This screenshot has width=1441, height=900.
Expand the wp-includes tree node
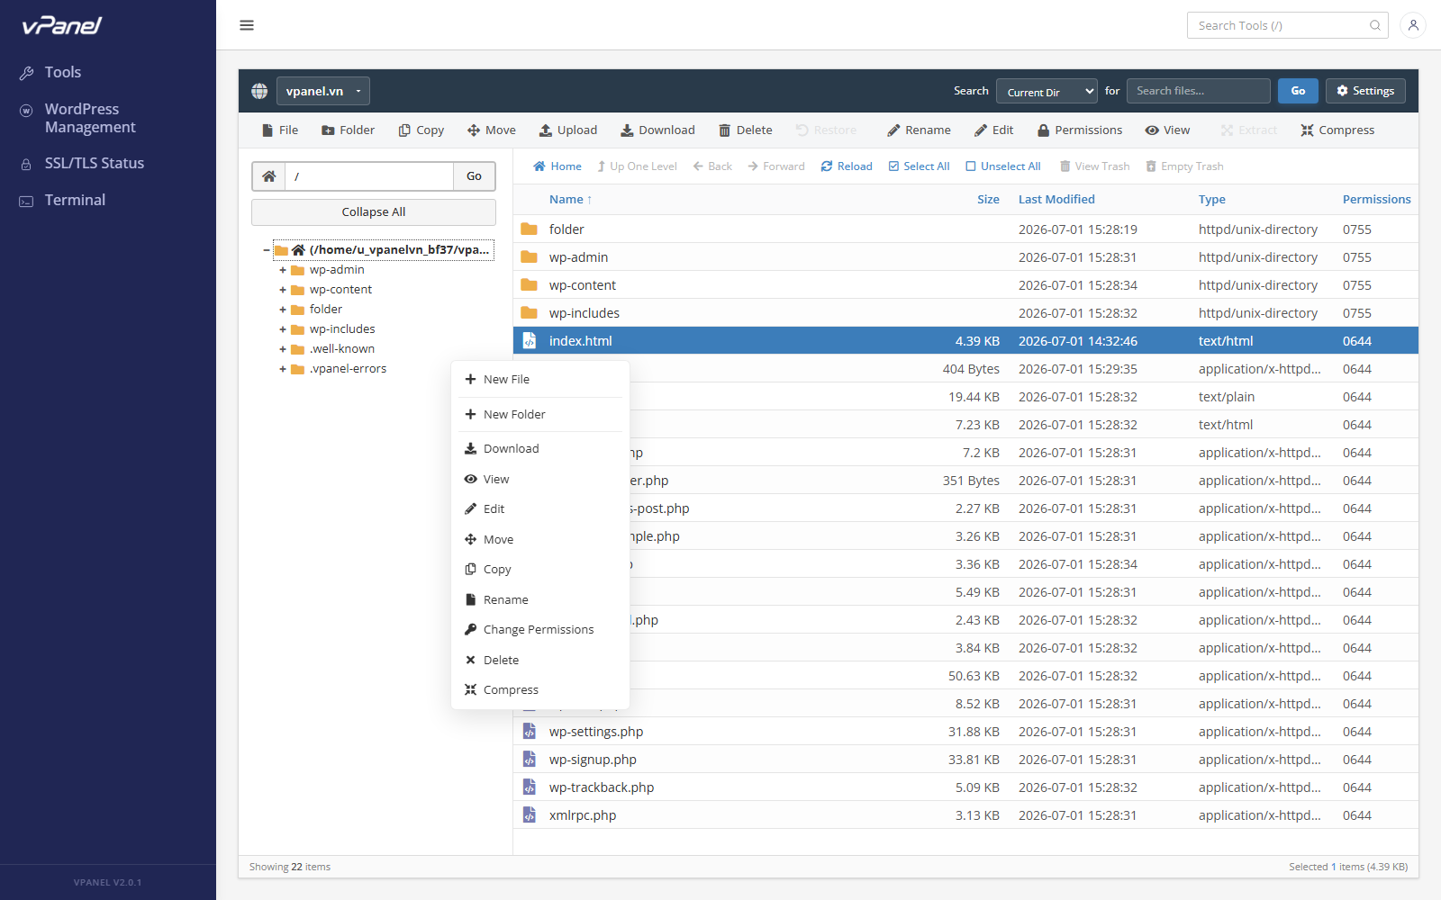click(283, 329)
